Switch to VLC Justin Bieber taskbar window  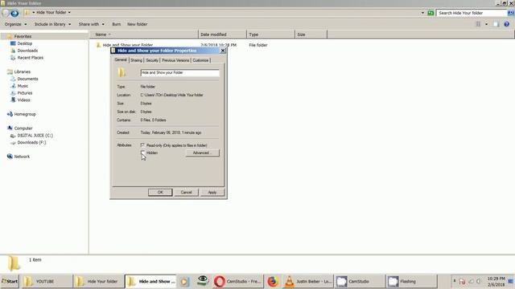[307, 282]
